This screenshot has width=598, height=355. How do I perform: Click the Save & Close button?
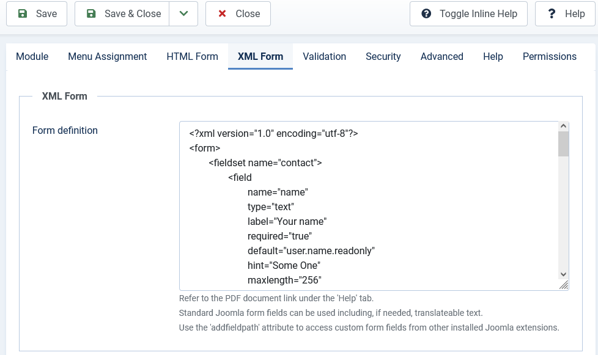click(122, 13)
